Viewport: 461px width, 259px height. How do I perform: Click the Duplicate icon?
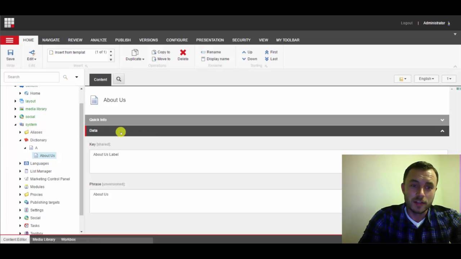point(135,53)
